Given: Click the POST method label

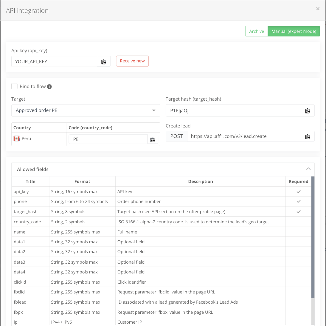Looking at the screenshot, I should tap(176, 136).
